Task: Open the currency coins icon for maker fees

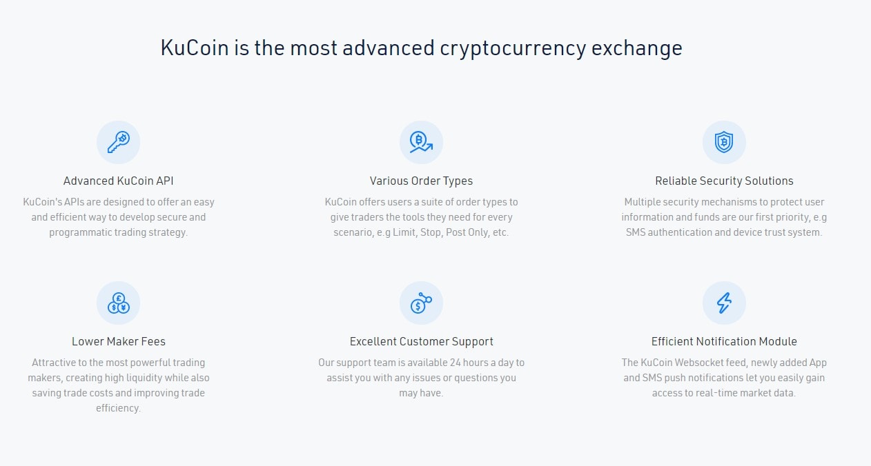Action: point(118,303)
